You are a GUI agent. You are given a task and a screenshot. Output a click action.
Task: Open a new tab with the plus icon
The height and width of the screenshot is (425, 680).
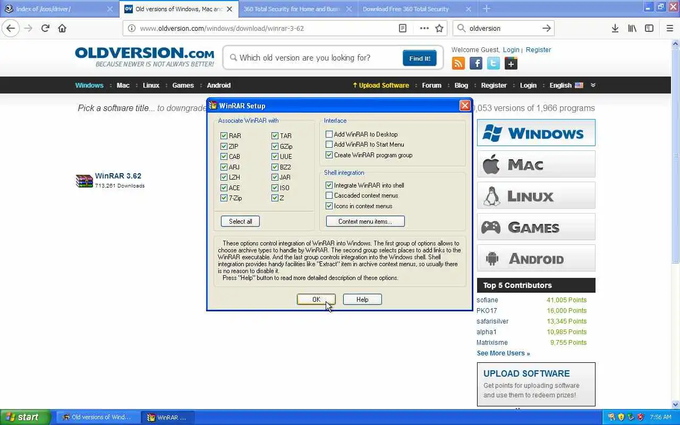point(486,8)
